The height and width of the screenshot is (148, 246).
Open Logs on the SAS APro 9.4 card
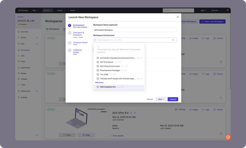coord(207,109)
